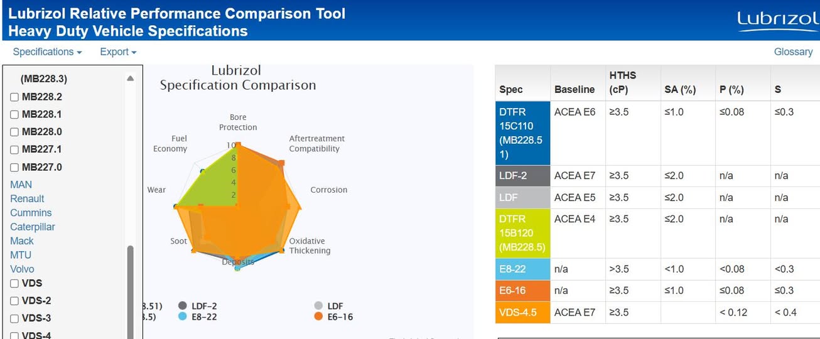Click the dark grey LDF-2 table cell
Viewport: 820px width, 339px height.
[x=522, y=176]
